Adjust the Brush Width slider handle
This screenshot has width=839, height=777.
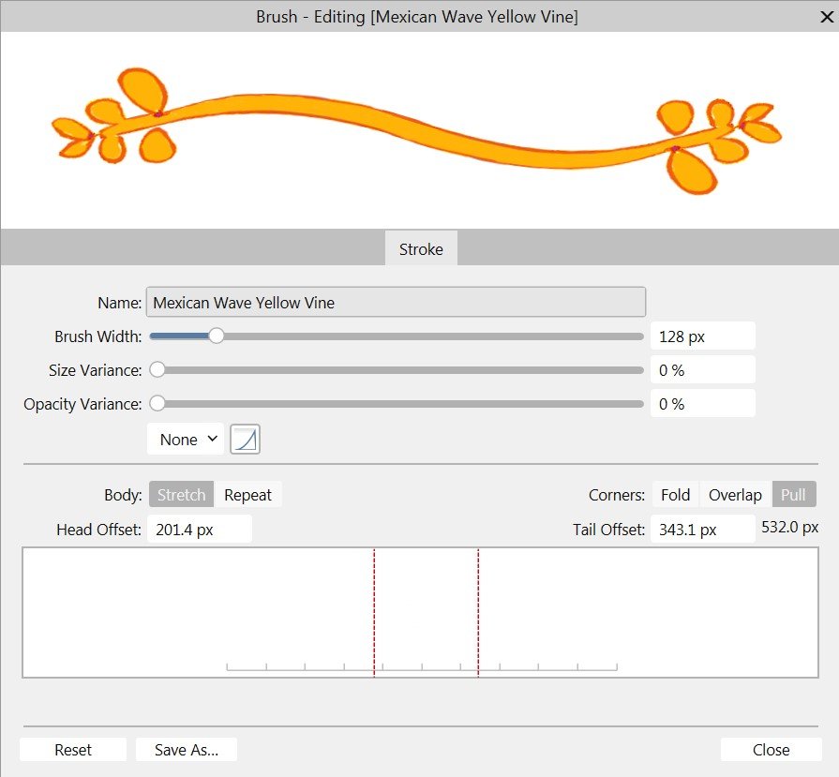pos(217,336)
